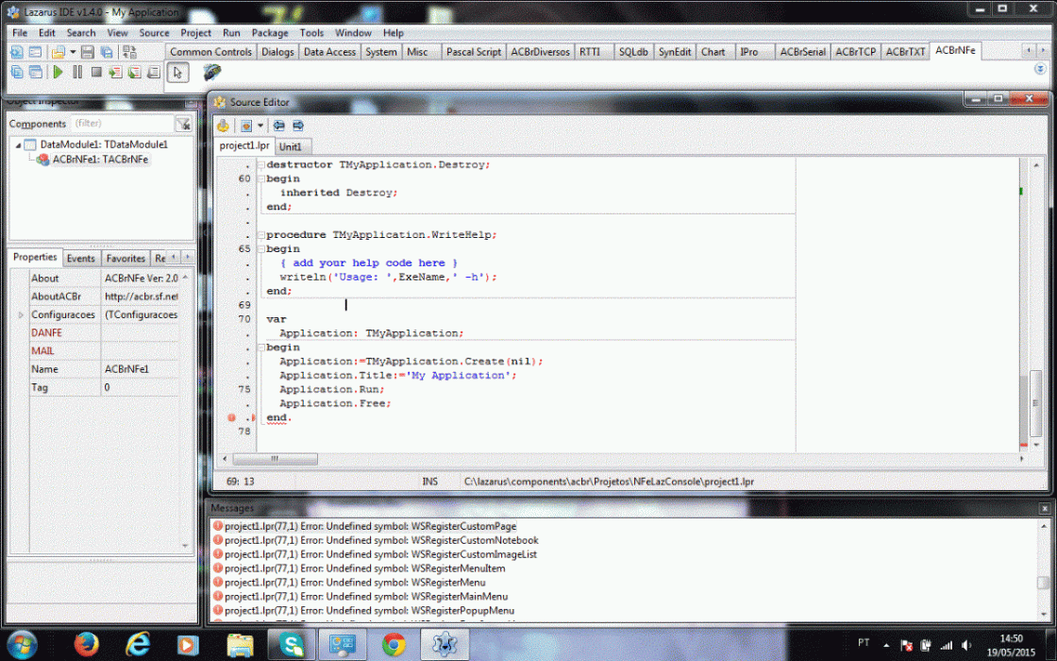Toggle between form and unit view icon

[129, 52]
